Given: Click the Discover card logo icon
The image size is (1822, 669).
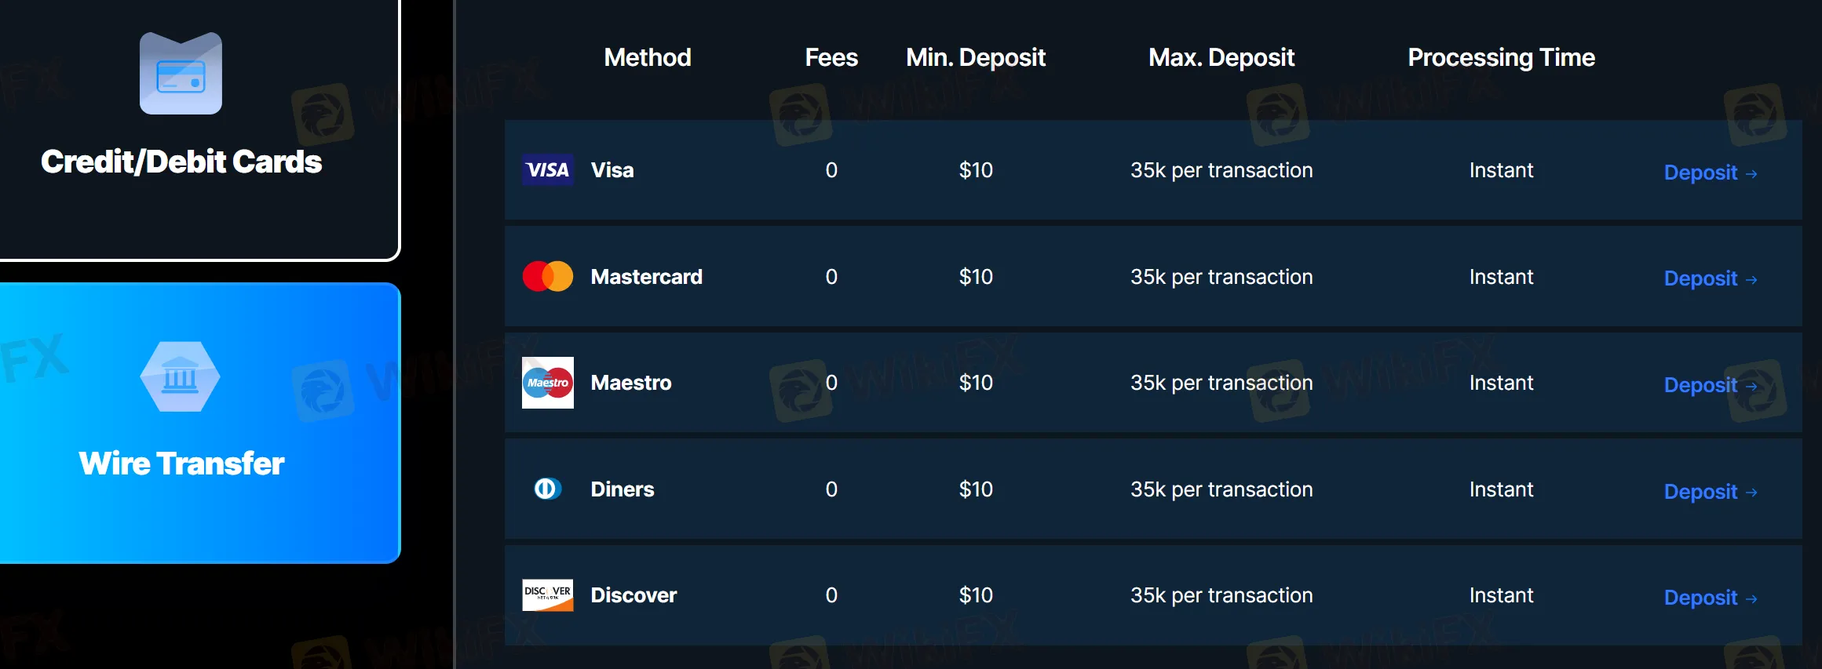Looking at the screenshot, I should coord(547,595).
